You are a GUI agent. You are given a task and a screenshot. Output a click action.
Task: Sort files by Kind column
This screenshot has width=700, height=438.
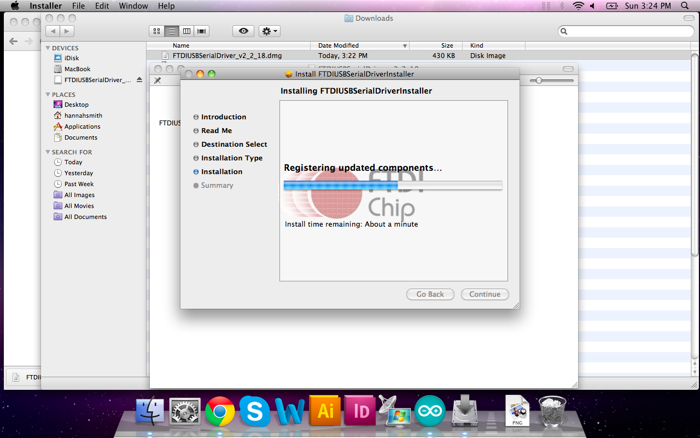point(494,45)
